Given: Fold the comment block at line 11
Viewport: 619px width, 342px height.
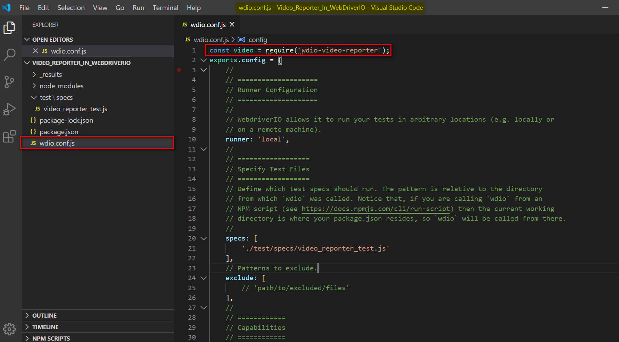Looking at the screenshot, I should (x=204, y=149).
